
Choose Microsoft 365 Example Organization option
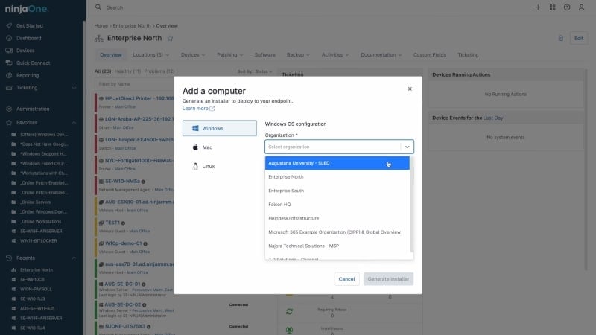point(337,232)
